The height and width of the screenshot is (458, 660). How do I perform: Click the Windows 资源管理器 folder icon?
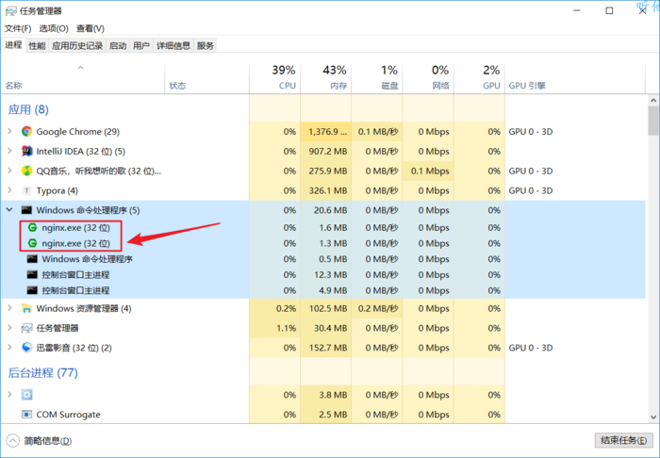click(x=26, y=309)
